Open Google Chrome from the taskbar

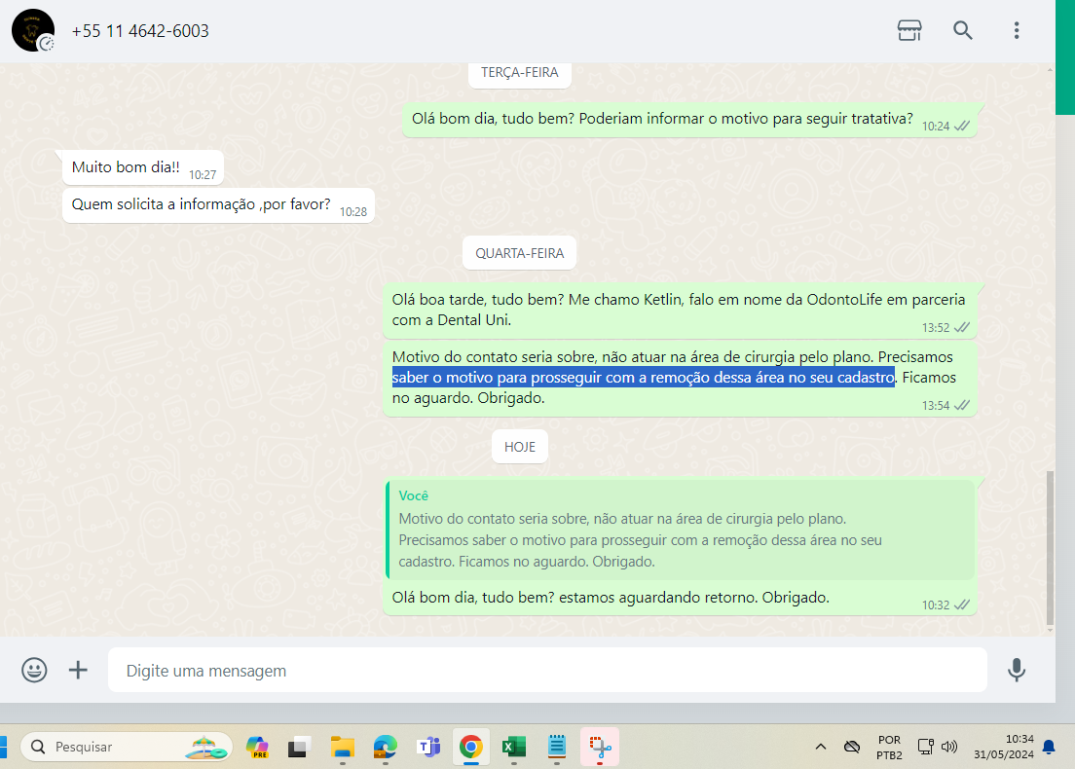[x=471, y=747]
